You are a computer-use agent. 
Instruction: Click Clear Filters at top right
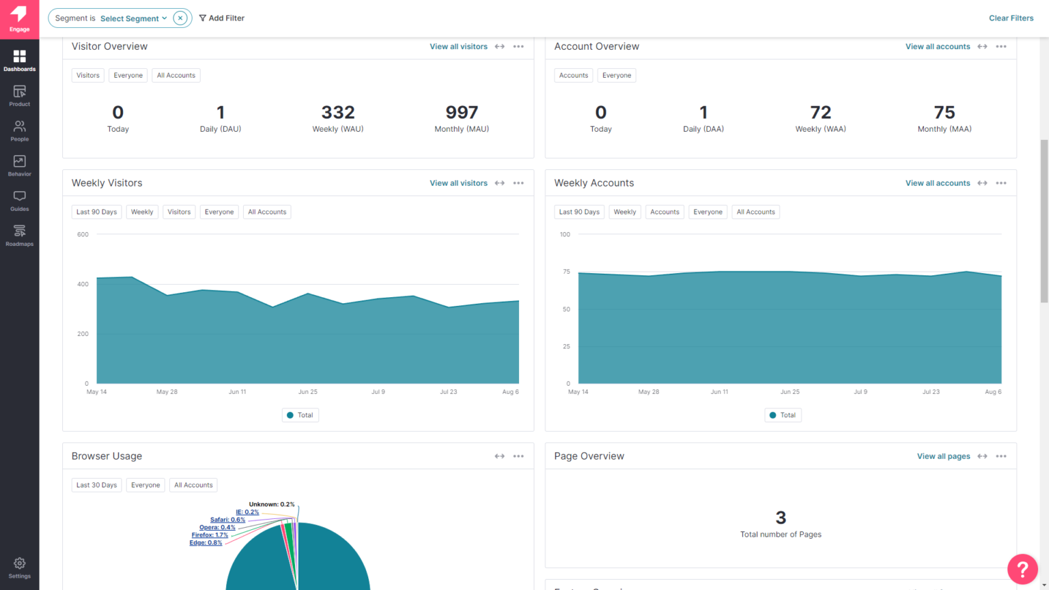(1011, 18)
